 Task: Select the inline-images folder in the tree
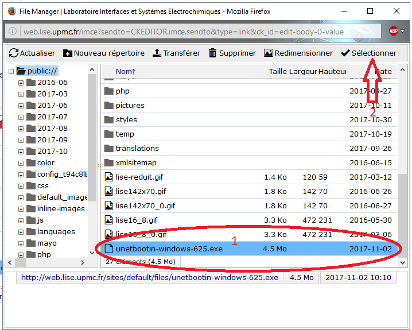pos(61,209)
